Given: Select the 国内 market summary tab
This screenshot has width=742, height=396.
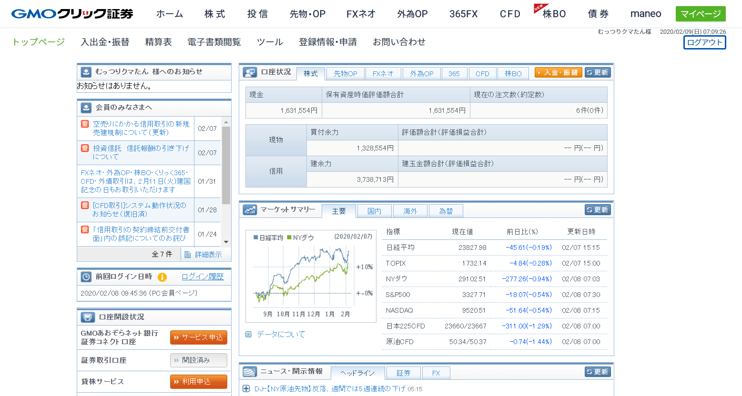Looking at the screenshot, I should [375, 211].
